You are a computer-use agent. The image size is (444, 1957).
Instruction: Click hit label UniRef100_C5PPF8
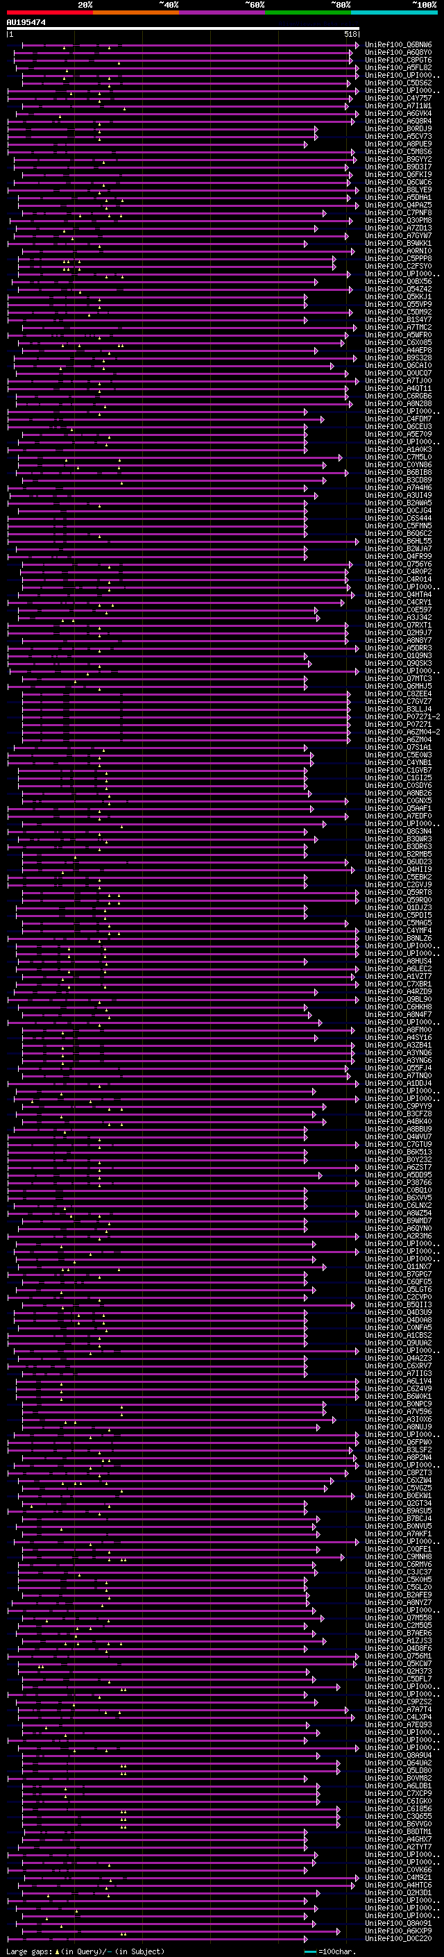point(398,258)
